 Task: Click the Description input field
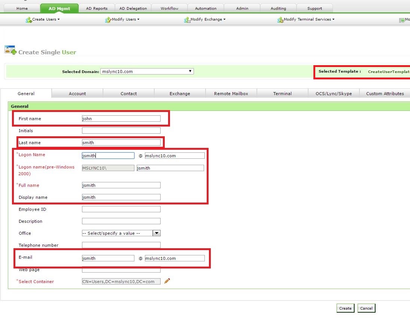pyautogui.click(x=121, y=221)
